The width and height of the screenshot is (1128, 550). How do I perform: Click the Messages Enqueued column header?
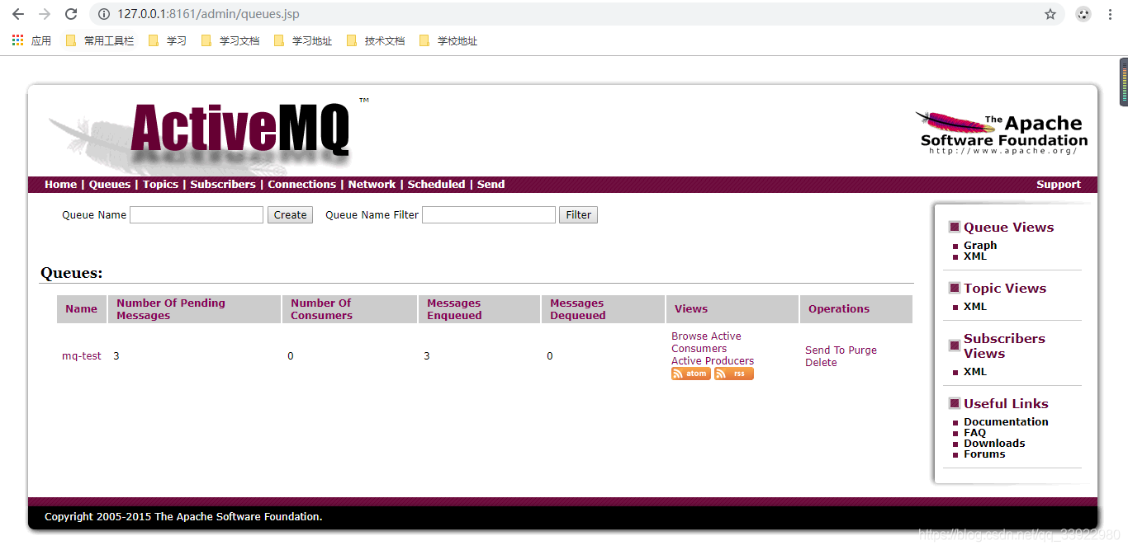(479, 309)
